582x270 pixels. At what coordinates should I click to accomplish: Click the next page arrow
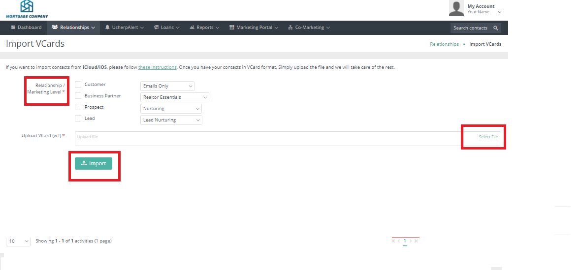point(411,241)
